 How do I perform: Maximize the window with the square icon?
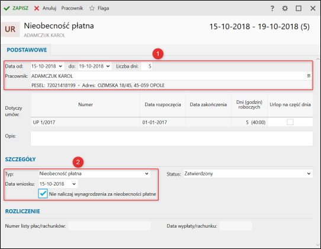[x=298, y=8]
